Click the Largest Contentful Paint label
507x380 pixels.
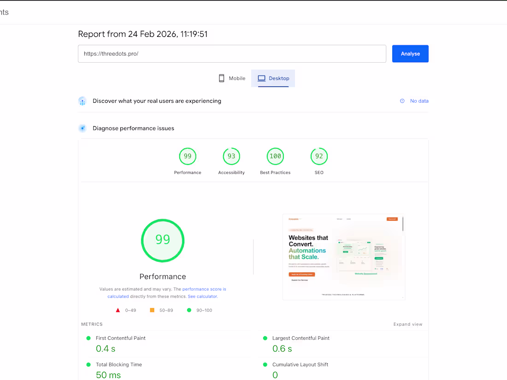click(301, 338)
